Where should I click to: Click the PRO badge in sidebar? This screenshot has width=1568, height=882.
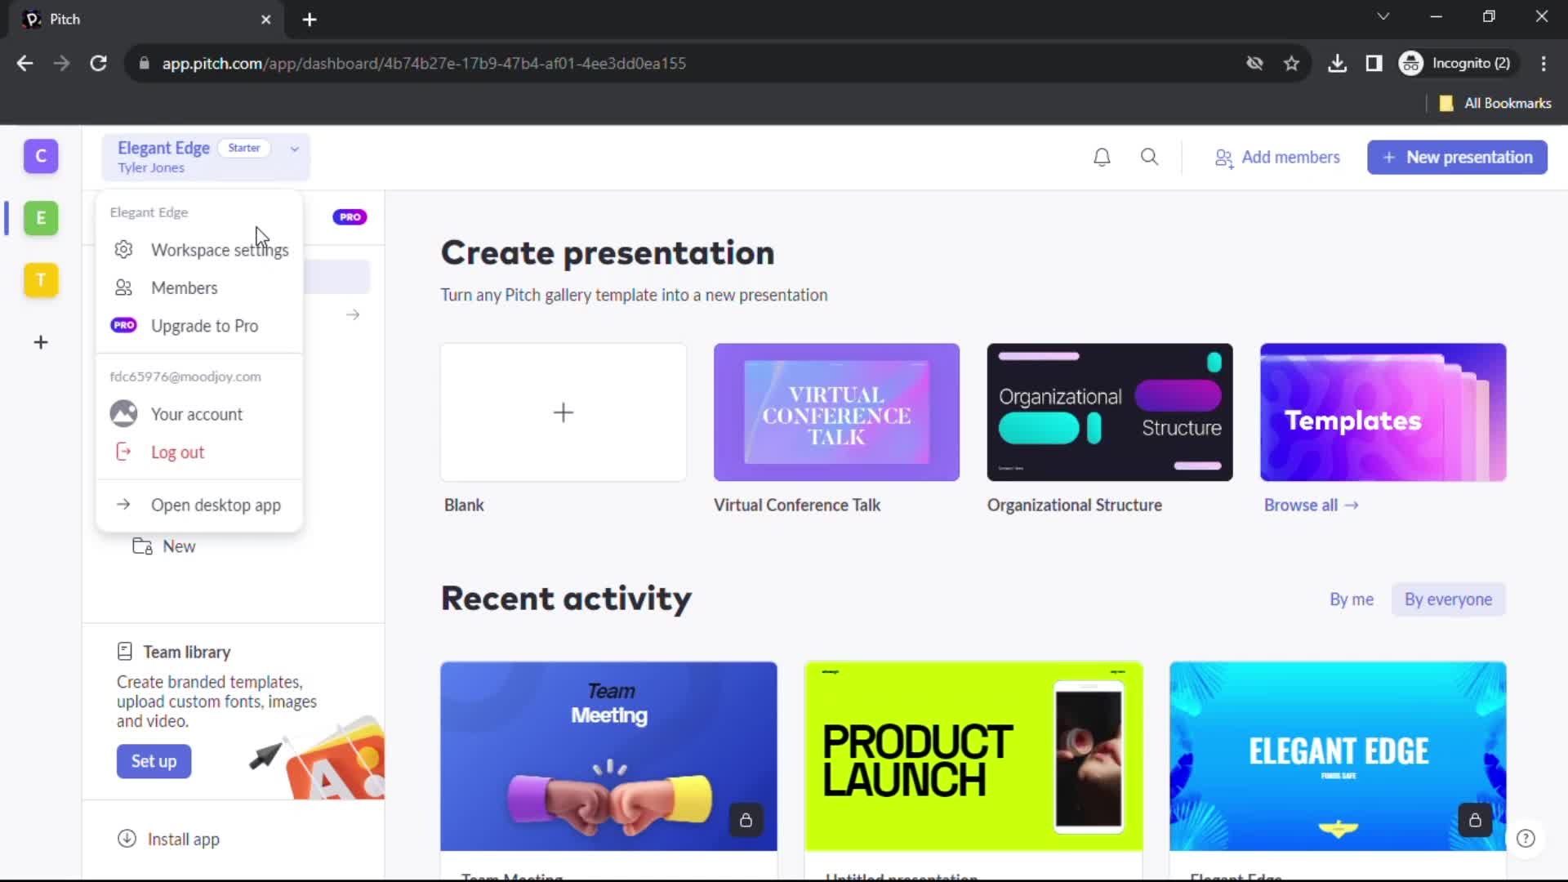[350, 216]
